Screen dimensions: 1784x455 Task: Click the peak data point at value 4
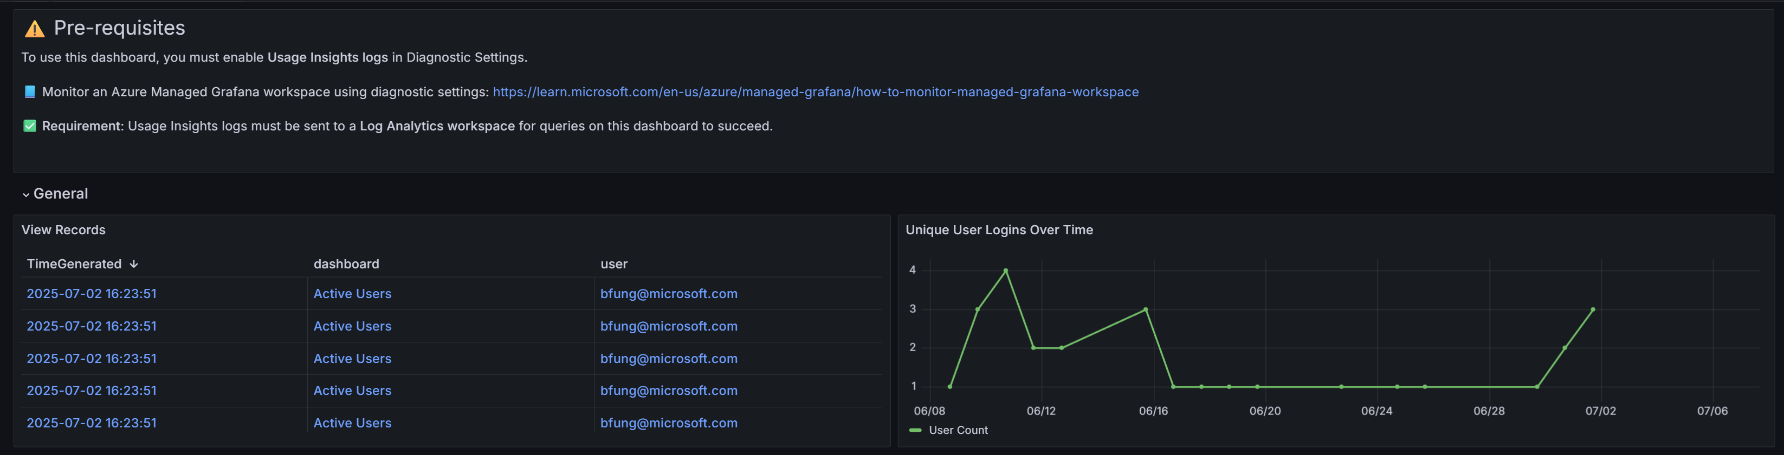(1006, 271)
